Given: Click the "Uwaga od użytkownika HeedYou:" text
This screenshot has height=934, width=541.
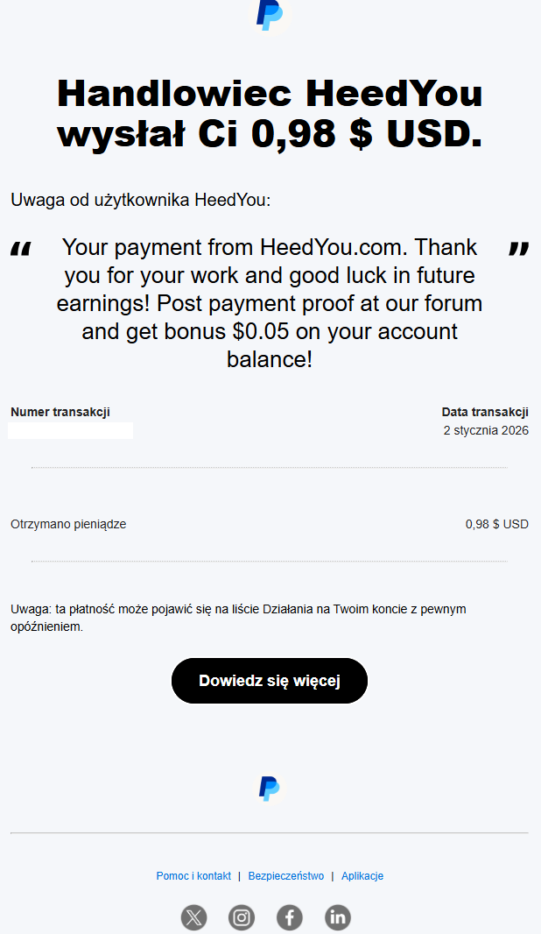Looking at the screenshot, I should click(x=141, y=200).
